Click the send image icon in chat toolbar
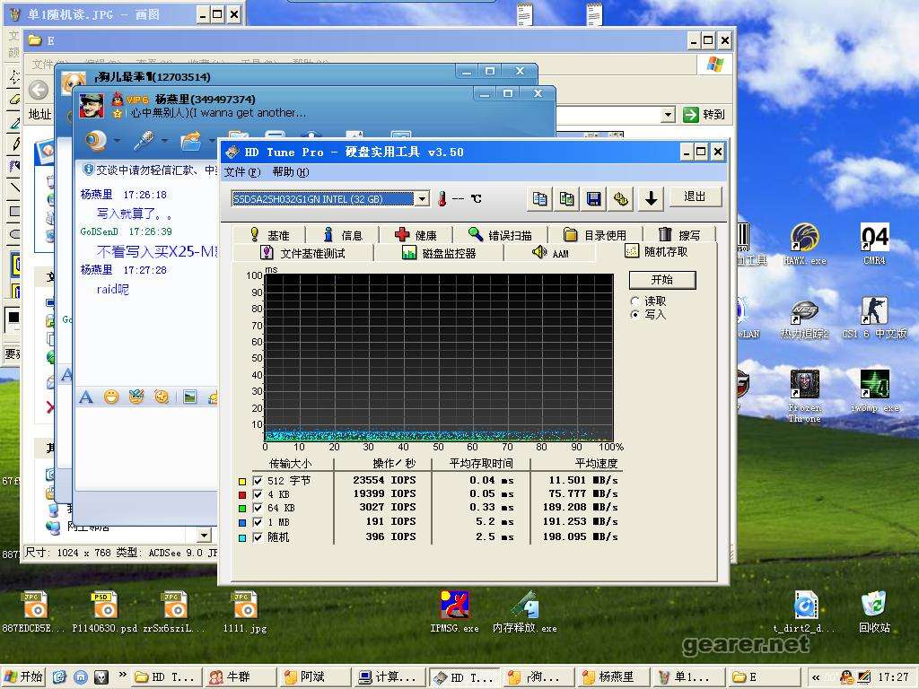Viewport: 919px width, 689px height. pyautogui.click(x=190, y=397)
